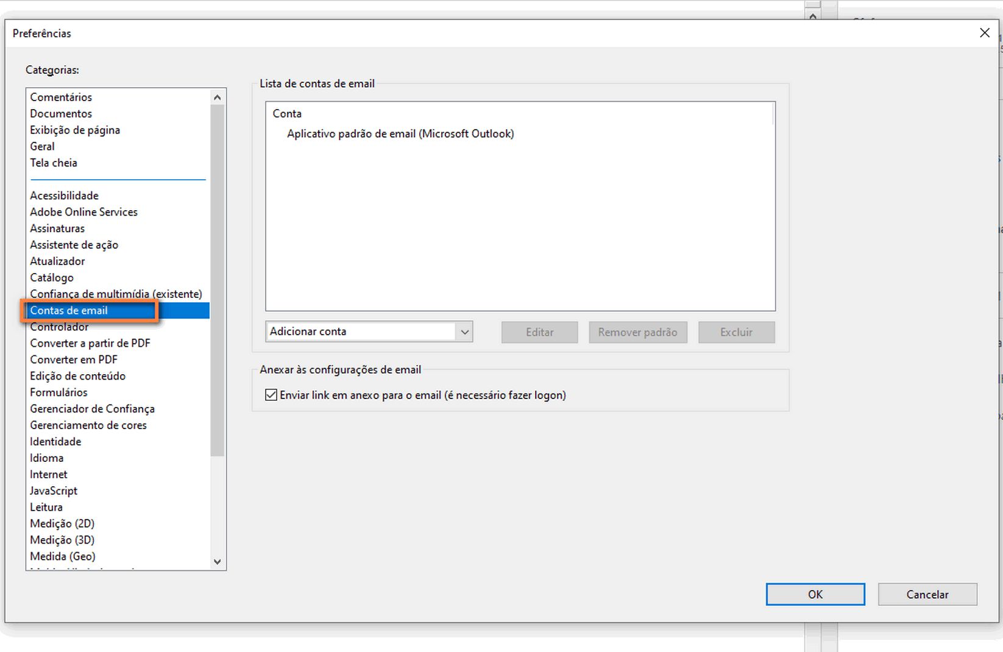
Task: Click the Remover padrão button
Action: 638,333
